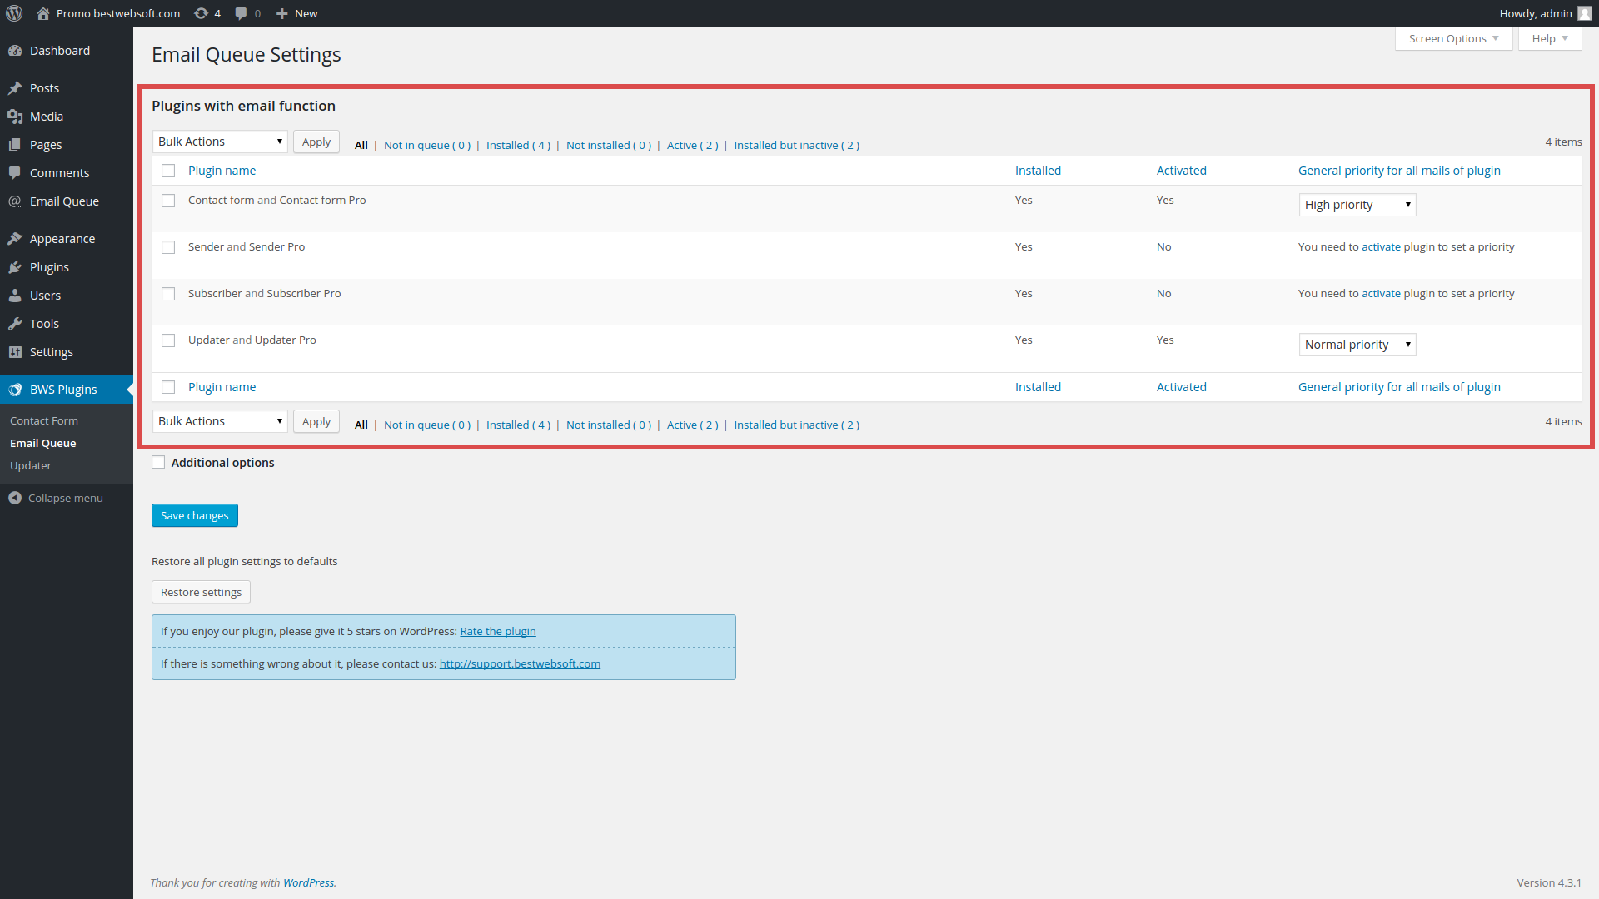
Task: Click the home icon beside Promo bestwebsoft.com
Action: coord(43,13)
